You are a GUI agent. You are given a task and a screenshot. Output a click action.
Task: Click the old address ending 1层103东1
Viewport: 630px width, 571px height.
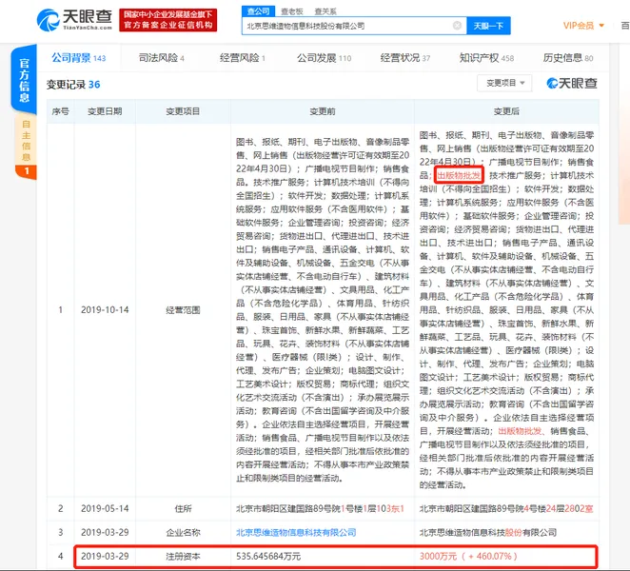pyautogui.click(x=320, y=509)
